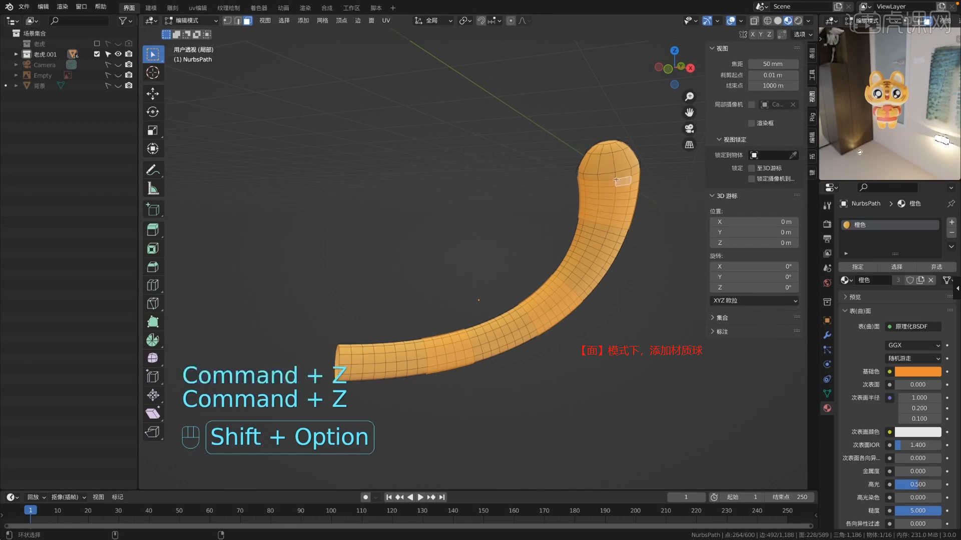Toggle camera view icon in viewport
Image resolution: width=961 pixels, height=540 pixels.
click(x=689, y=128)
